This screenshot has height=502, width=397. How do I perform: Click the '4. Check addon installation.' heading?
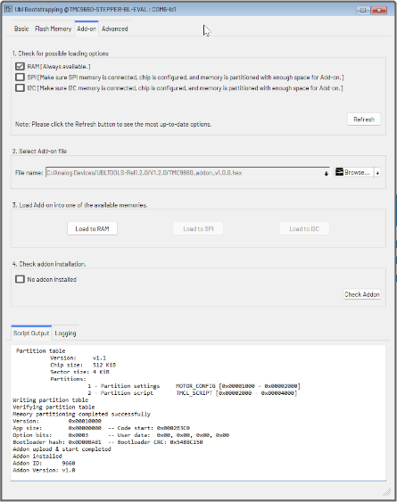49,264
